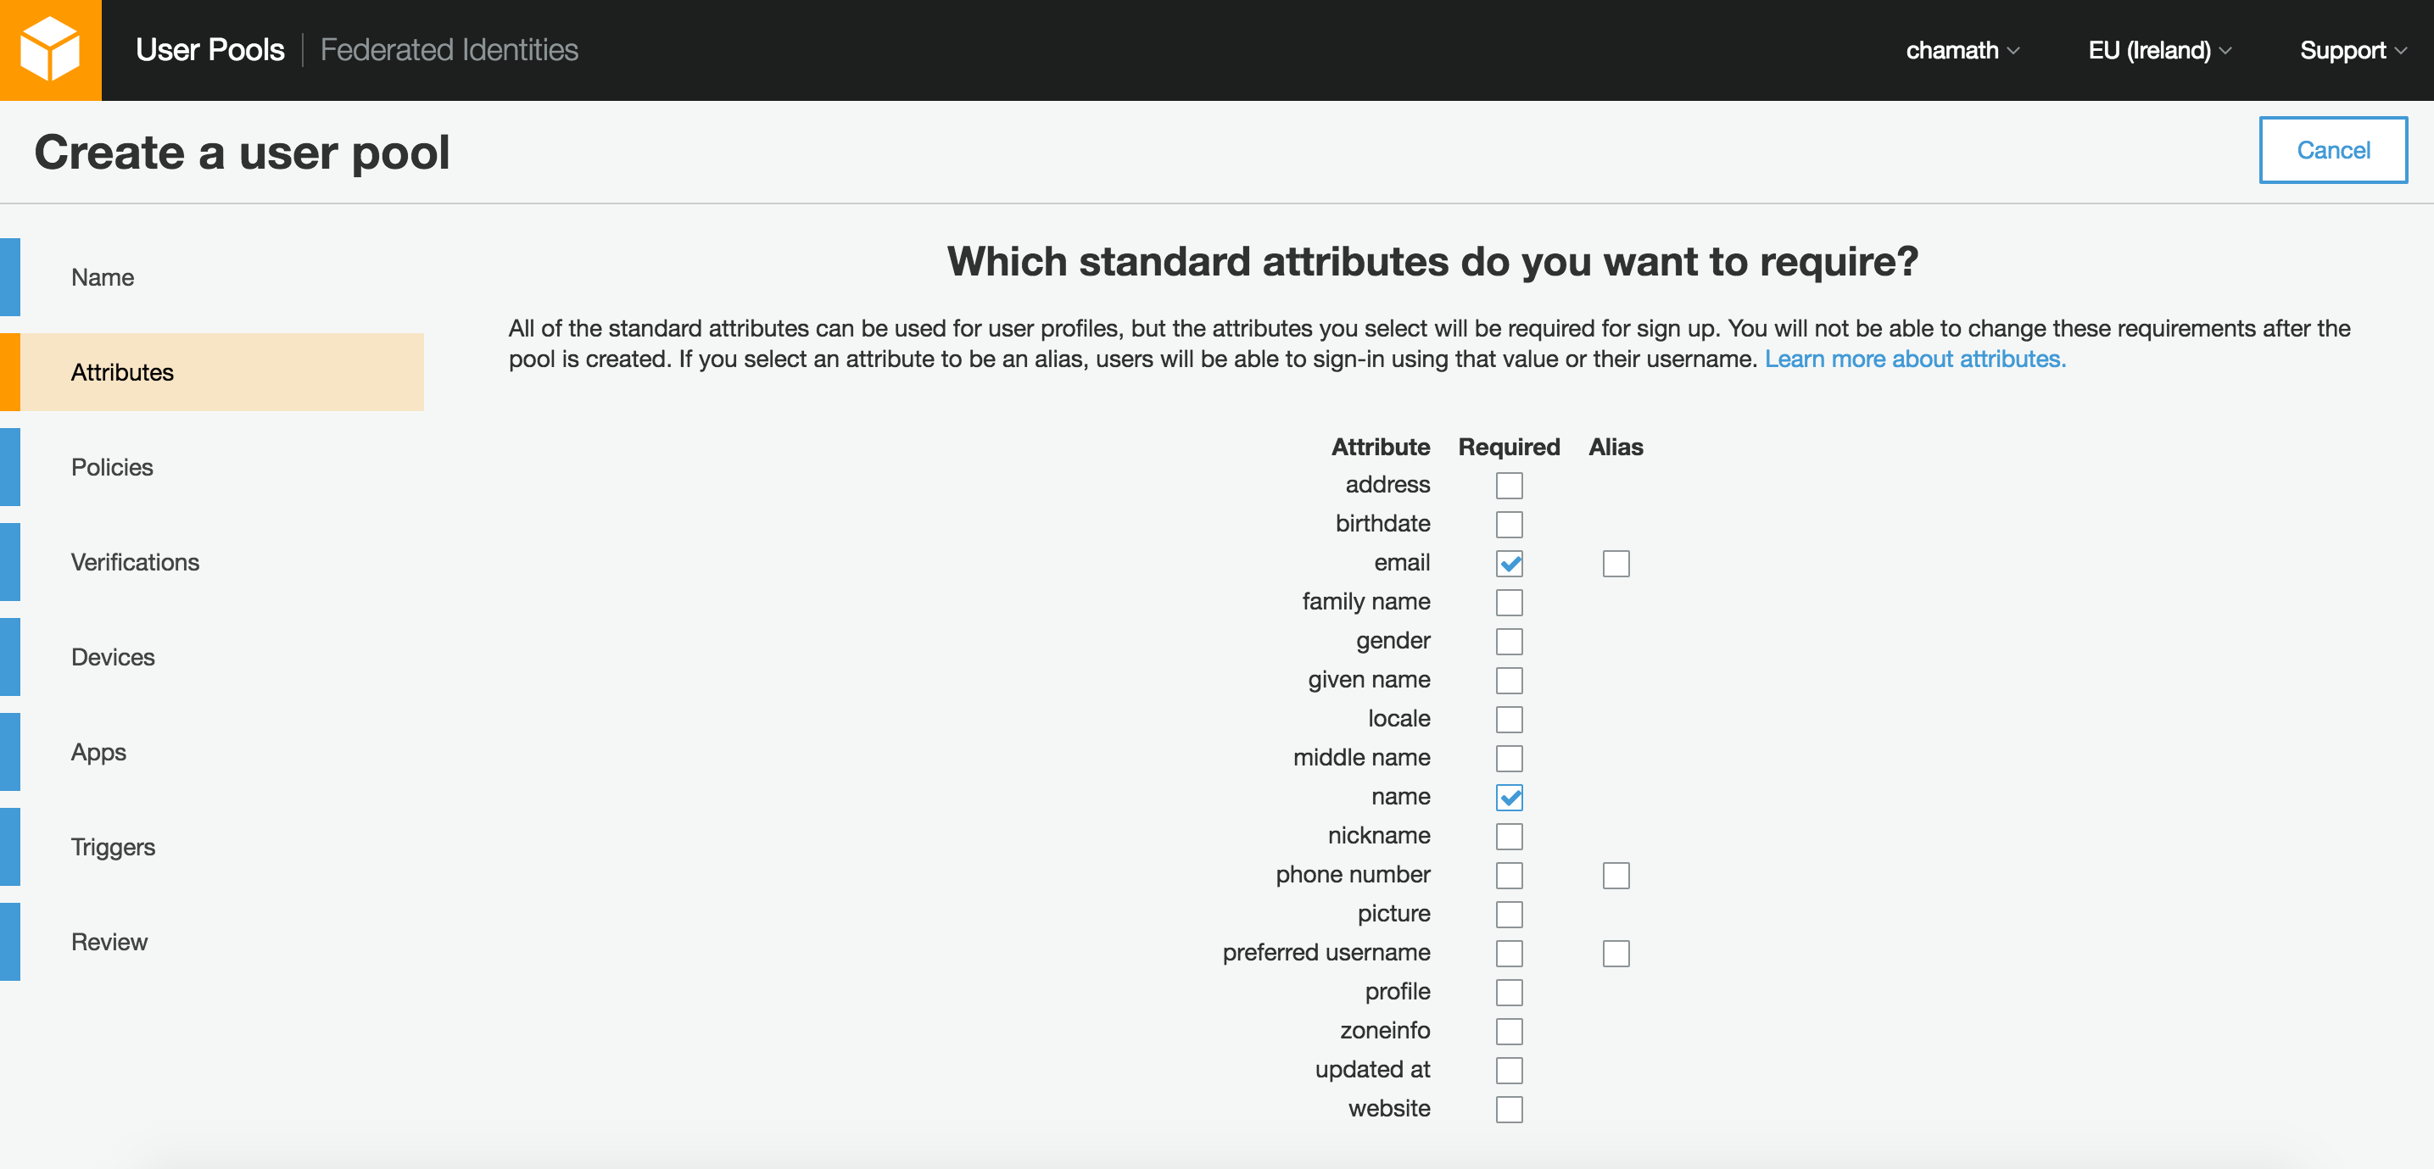The height and width of the screenshot is (1169, 2434).
Task: Click the orange cube AWS Cognito logo
Action: pos(50,50)
